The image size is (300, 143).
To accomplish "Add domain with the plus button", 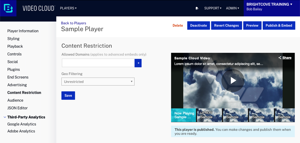I will 138,63.
